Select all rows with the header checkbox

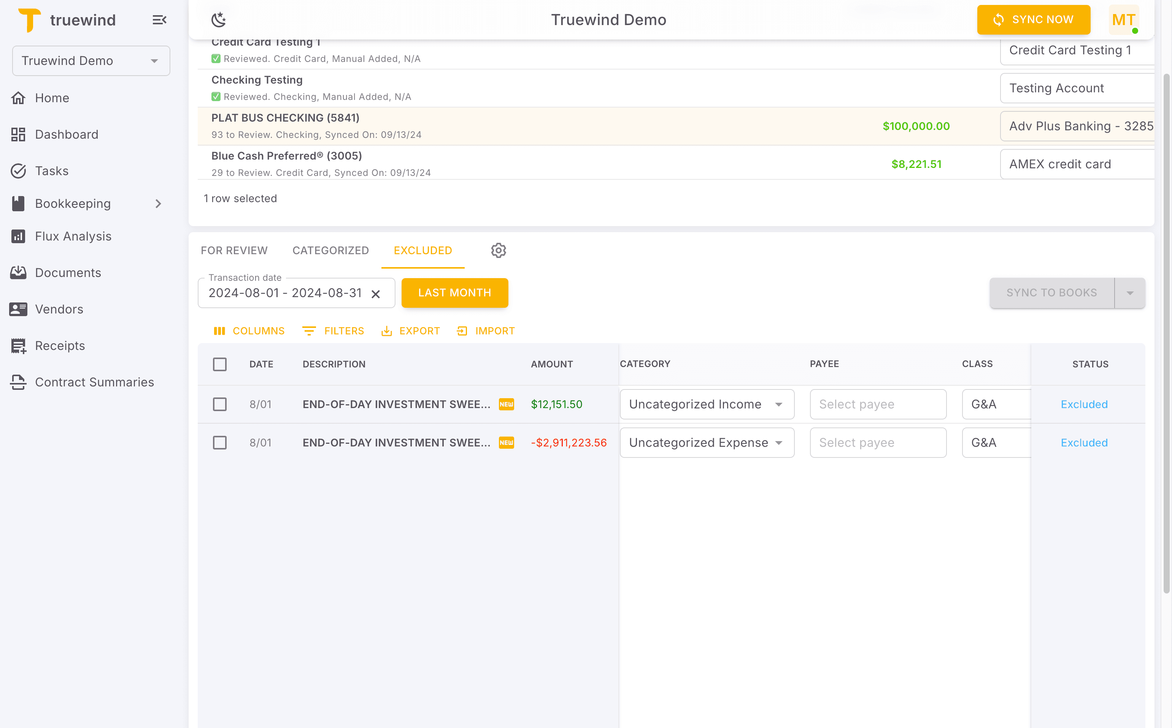tap(220, 364)
